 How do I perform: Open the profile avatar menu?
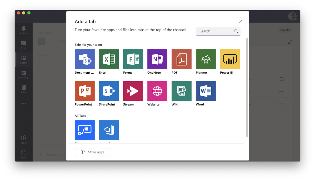tap(292, 16)
